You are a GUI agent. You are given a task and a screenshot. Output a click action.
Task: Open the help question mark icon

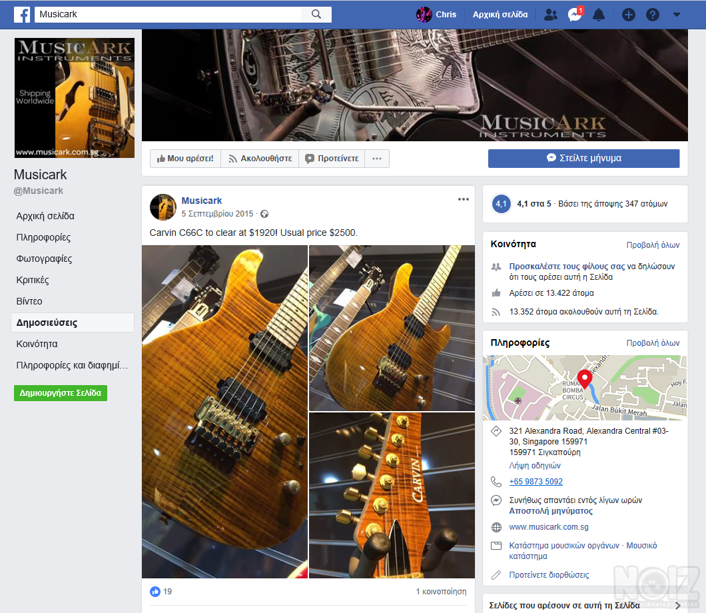point(653,15)
